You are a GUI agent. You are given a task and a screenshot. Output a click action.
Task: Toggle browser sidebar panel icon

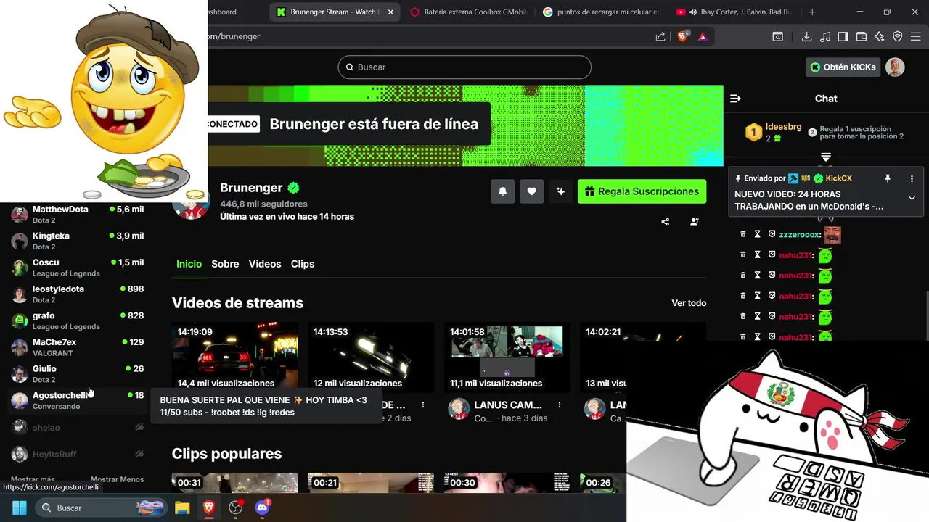843,36
